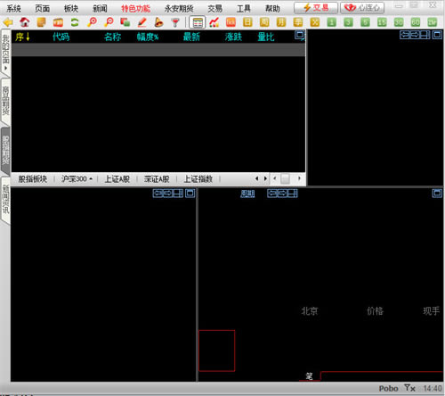Click the red and green overlapping windows icon
Screen dimensions: 445x396
tap(125, 22)
